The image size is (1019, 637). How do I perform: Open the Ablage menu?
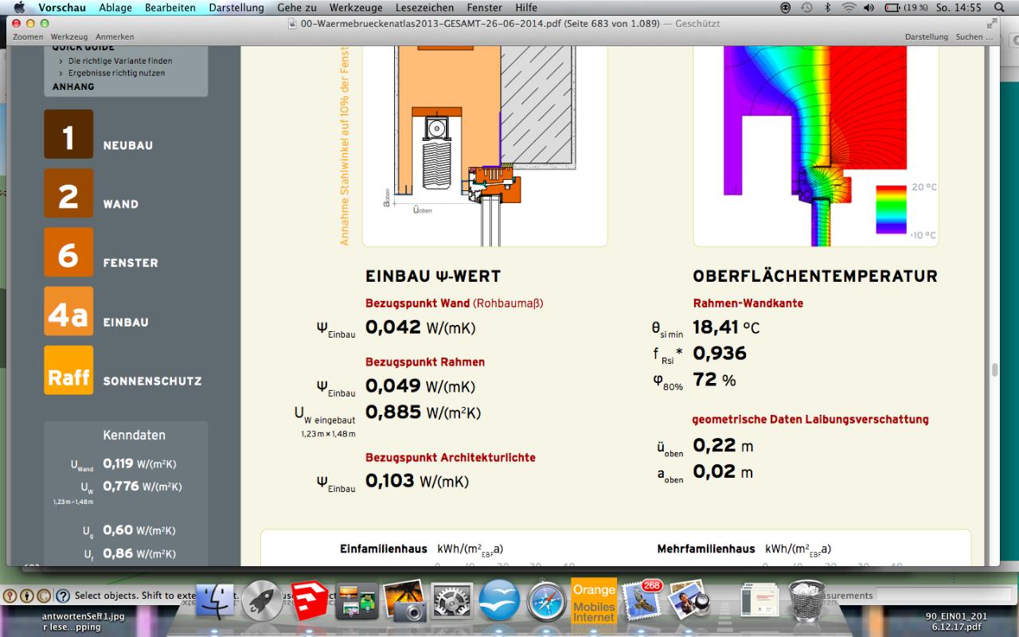(x=115, y=7)
